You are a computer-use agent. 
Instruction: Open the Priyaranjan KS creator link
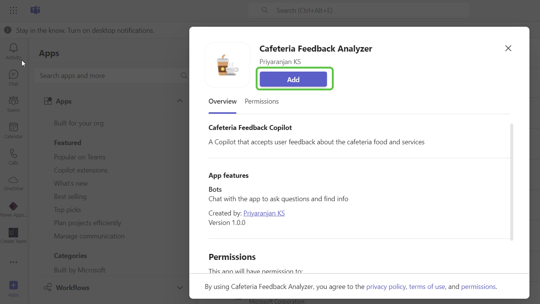tap(264, 213)
